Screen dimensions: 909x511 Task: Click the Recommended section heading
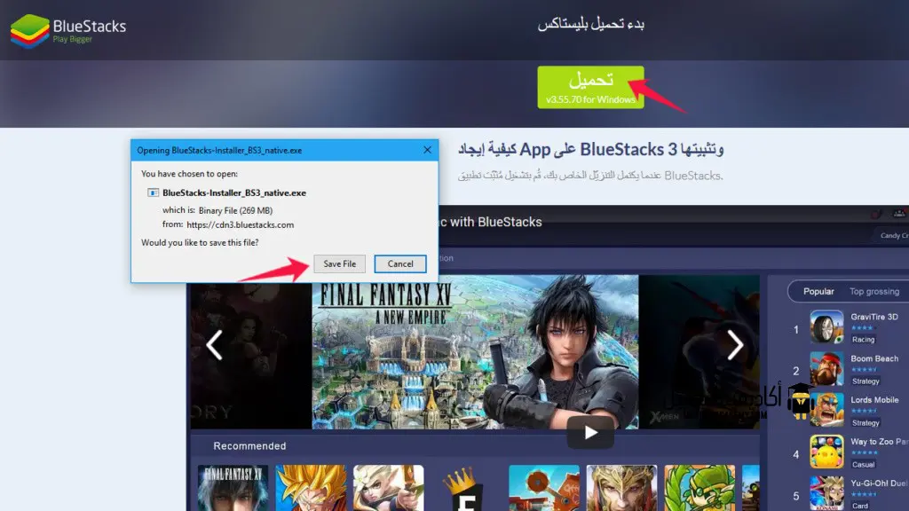coord(249,446)
